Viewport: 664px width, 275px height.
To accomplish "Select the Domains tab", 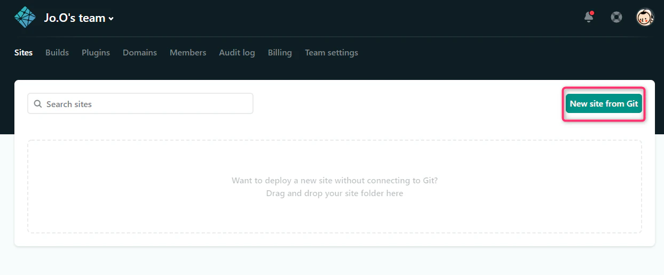I will point(140,53).
